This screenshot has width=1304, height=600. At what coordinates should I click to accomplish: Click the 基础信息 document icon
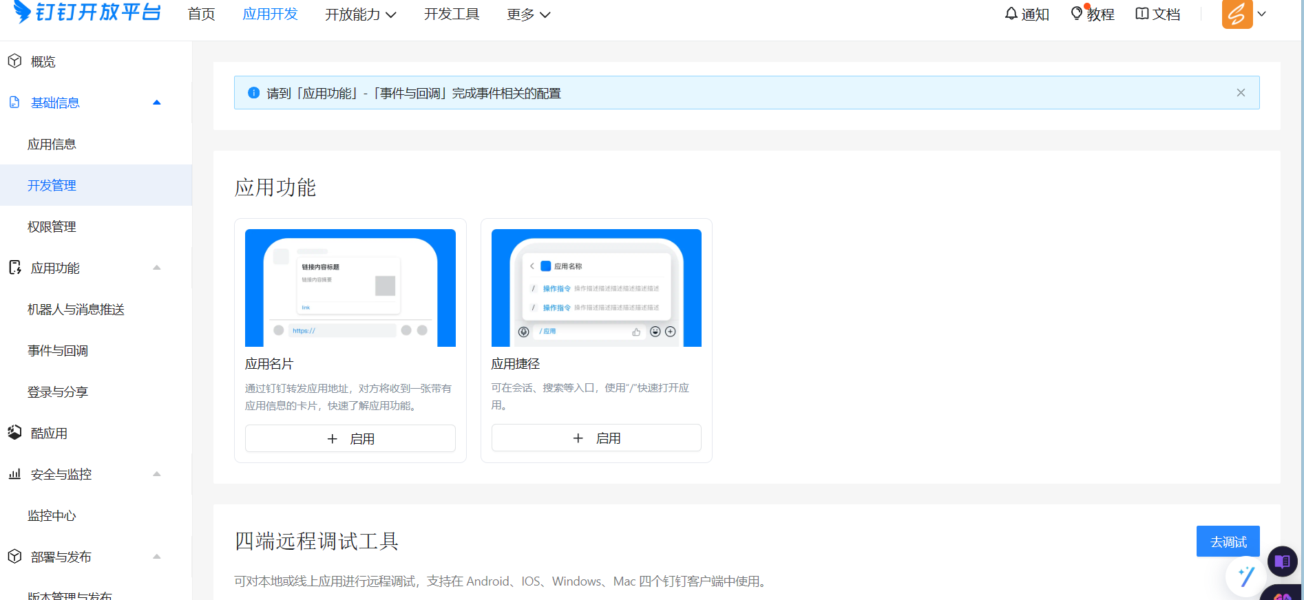[x=14, y=103]
